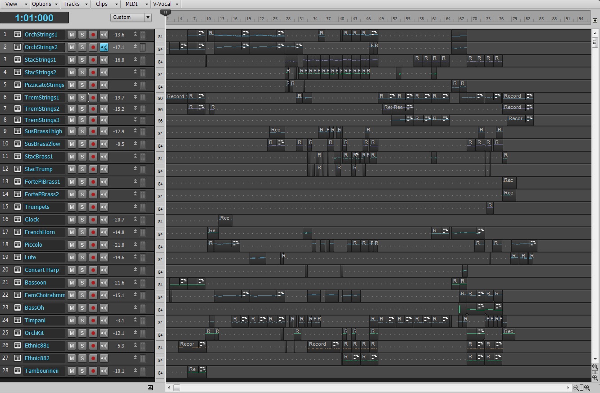Zoom in vertically with the plus magnifier
Image resolution: width=600 pixels, height=393 pixels.
click(595, 378)
